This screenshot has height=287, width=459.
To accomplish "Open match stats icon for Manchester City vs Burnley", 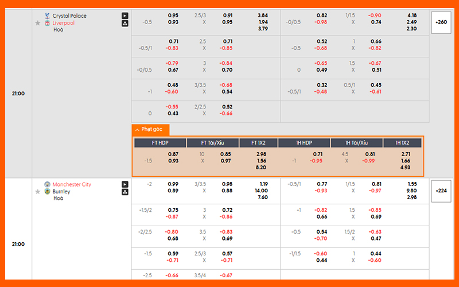I will pyautogui.click(x=125, y=193).
